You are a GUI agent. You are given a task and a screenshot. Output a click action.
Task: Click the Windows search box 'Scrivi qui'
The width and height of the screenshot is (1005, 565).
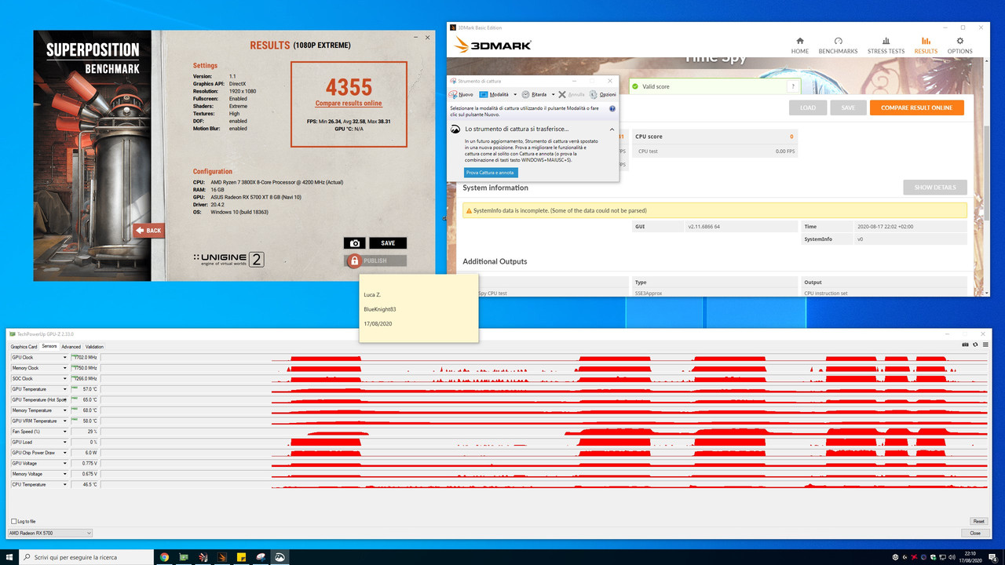(85, 557)
